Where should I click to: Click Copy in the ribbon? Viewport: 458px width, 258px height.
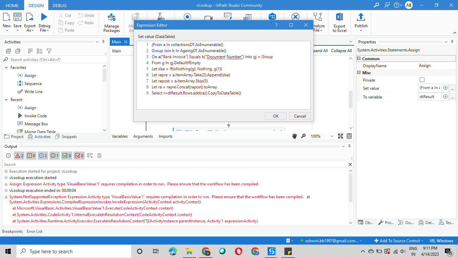point(66,23)
